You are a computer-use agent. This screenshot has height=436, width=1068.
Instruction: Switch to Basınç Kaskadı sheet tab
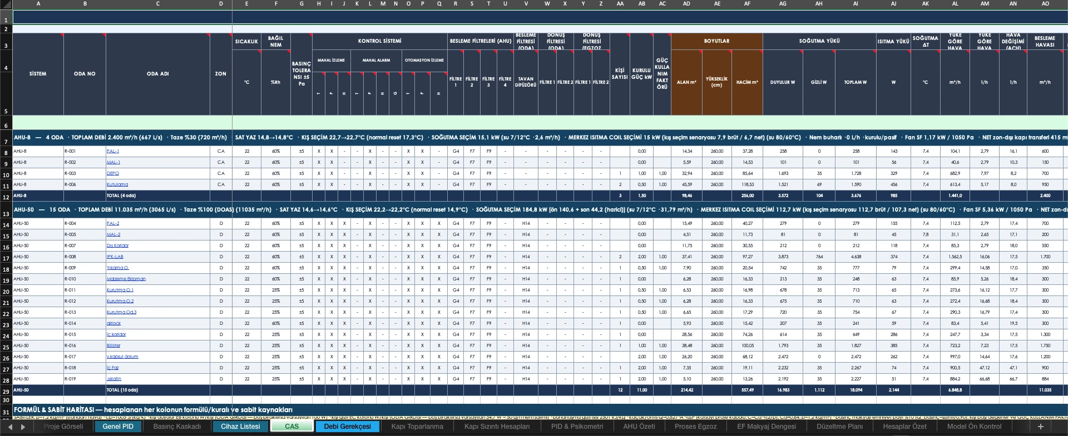(x=177, y=427)
